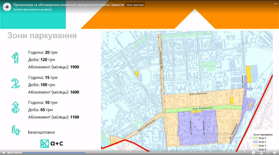Viewport: 279px width, 155px height.
Task: Click the zone 3 parking icon
Action: tap(15, 108)
